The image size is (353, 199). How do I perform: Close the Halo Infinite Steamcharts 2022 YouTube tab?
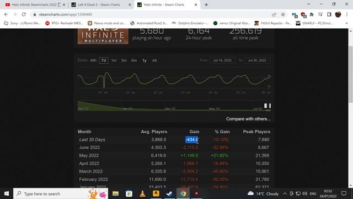tap(64, 5)
